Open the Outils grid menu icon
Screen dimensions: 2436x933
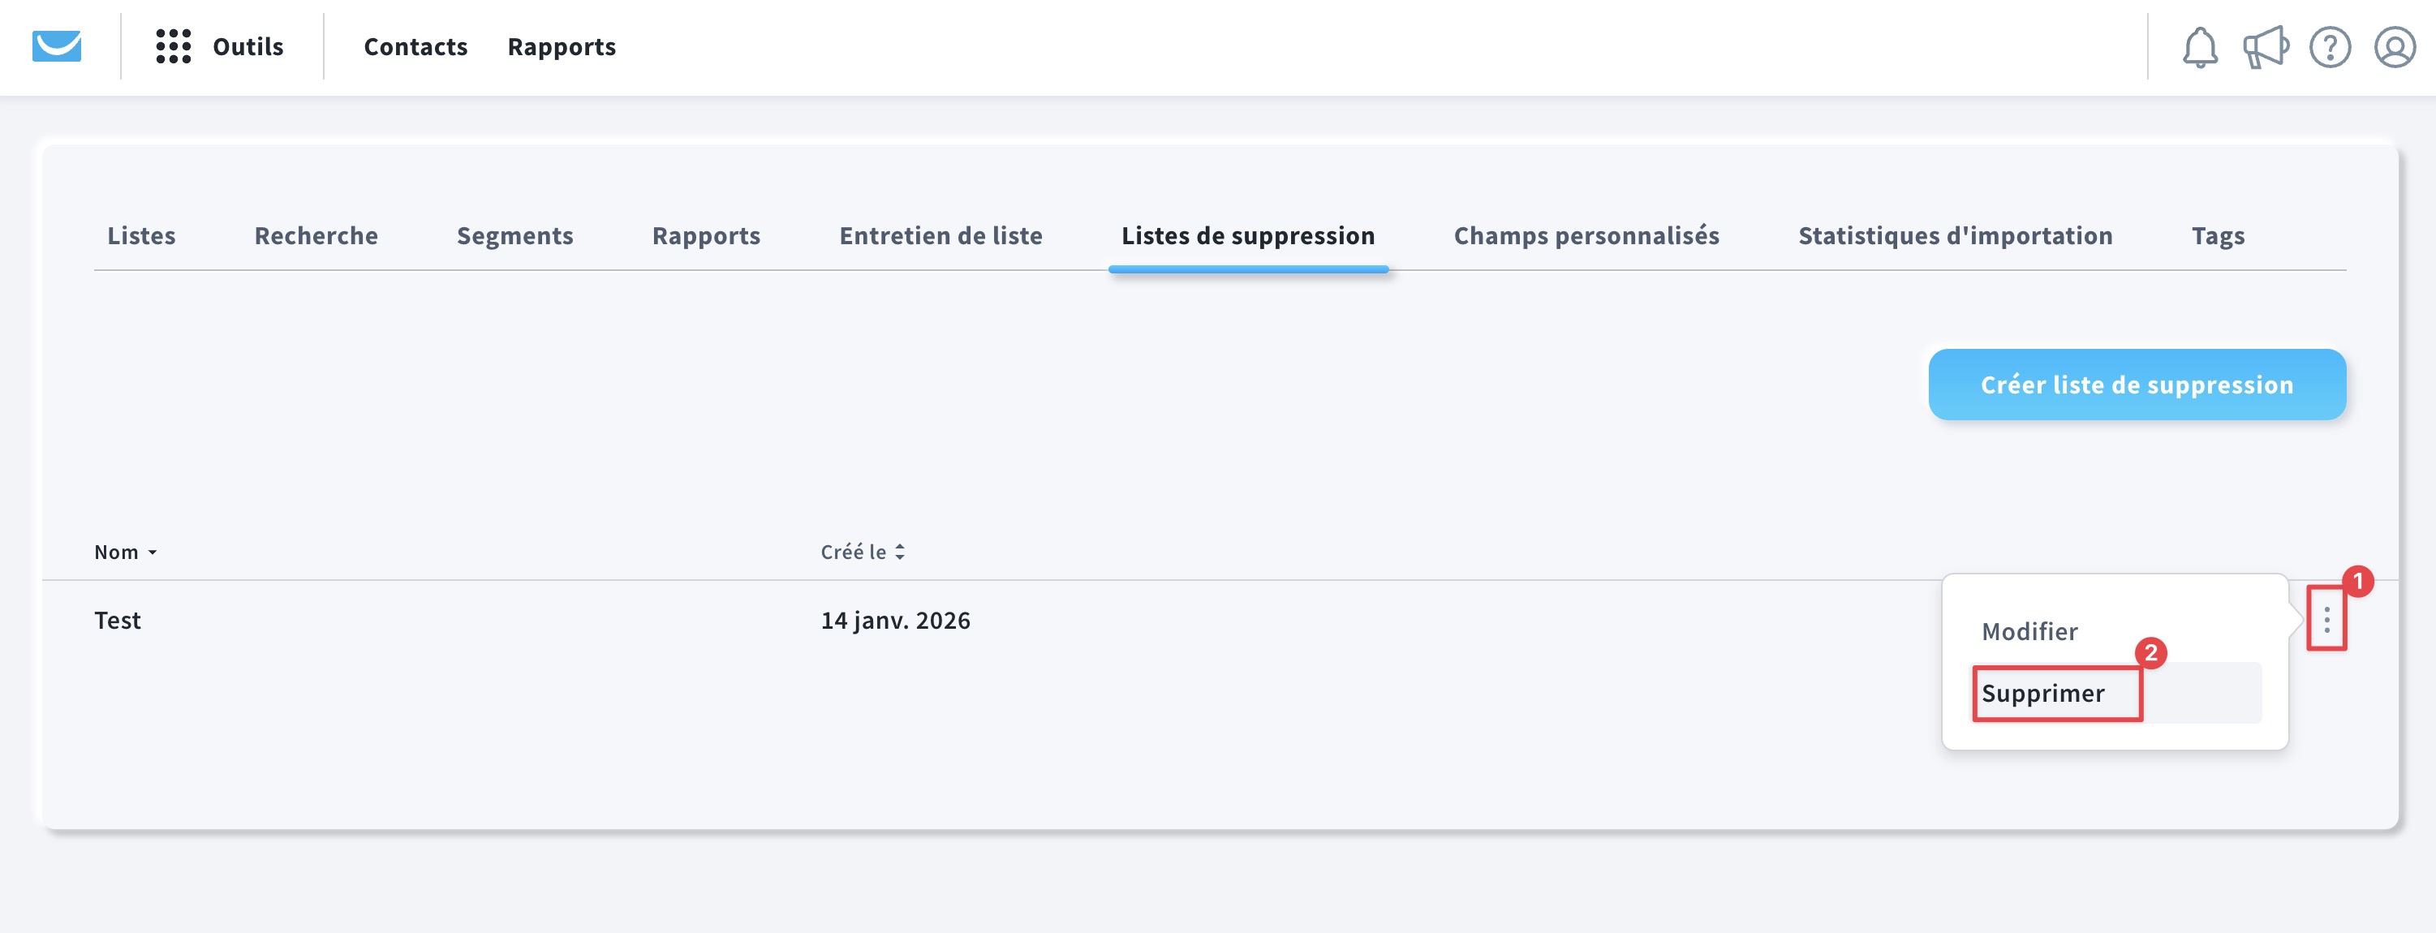click(x=173, y=46)
